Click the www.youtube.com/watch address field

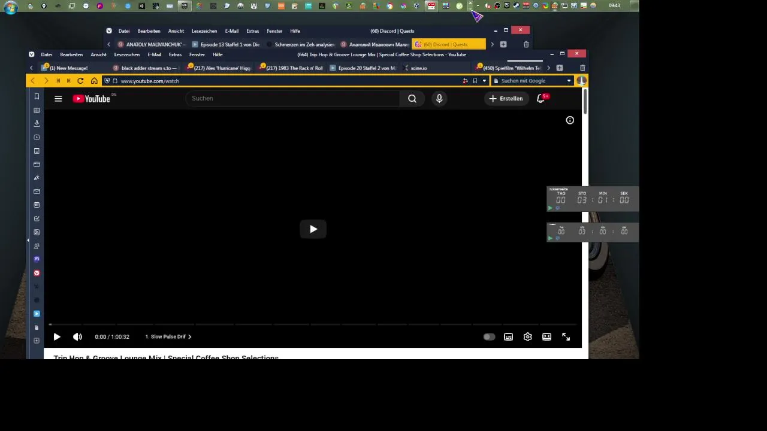point(150,81)
